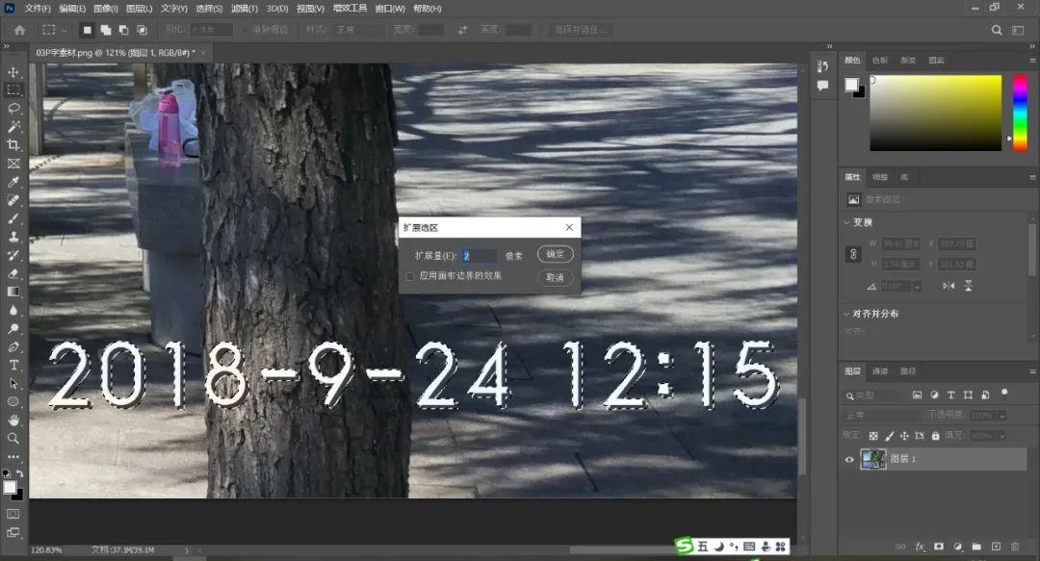
Task: Switch to the 通道 tab
Action: click(880, 371)
